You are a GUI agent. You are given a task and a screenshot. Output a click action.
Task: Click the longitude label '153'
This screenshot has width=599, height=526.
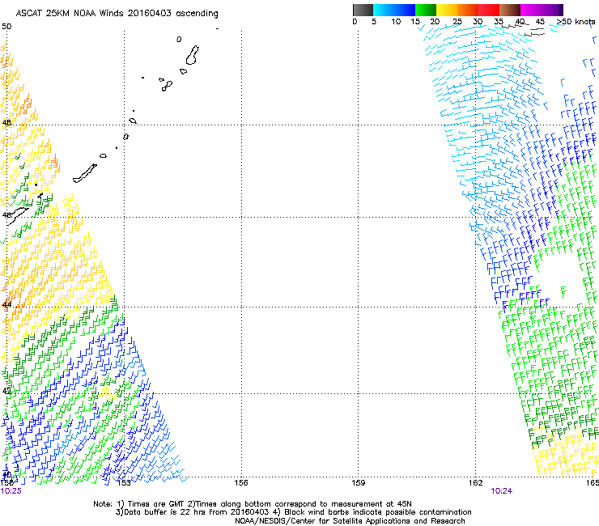pos(124,483)
